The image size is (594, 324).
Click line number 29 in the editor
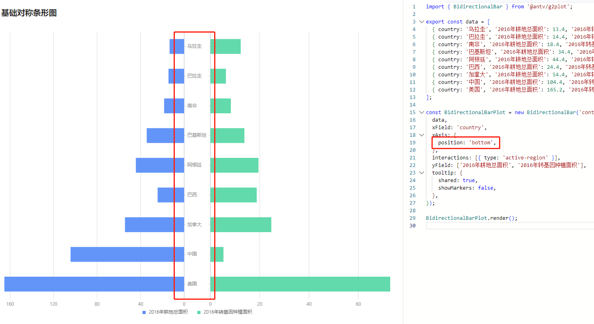(x=412, y=218)
